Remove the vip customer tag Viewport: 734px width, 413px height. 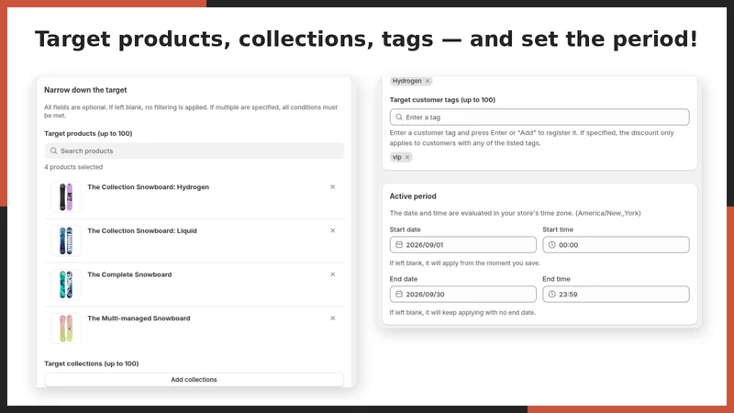click(x=407, y=157)
